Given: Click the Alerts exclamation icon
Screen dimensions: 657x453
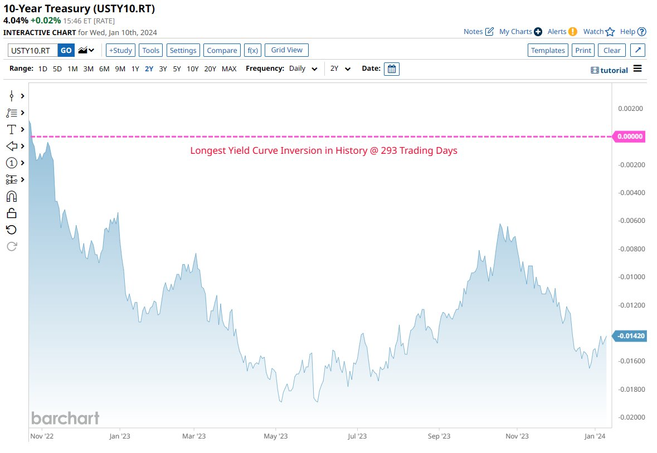Looking at the screenshot, I should (573, 31).
